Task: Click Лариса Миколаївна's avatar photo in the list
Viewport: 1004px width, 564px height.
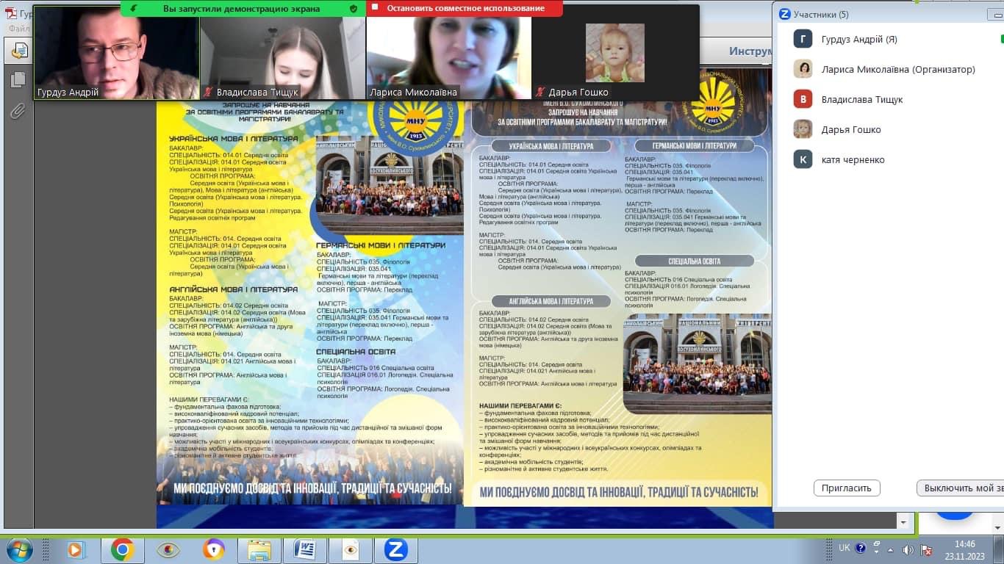Action: (x=803, y=69)
